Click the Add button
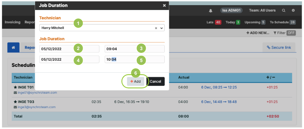The image size is (304, 129). [x=135, y=81]
